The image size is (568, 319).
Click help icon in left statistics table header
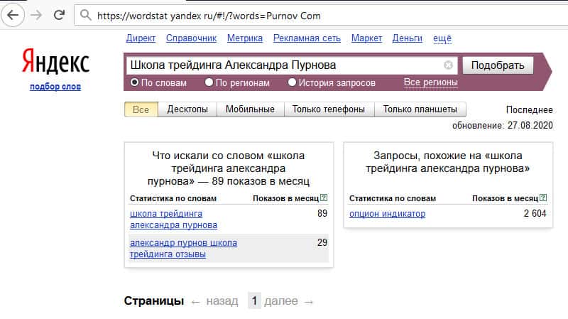324,198
